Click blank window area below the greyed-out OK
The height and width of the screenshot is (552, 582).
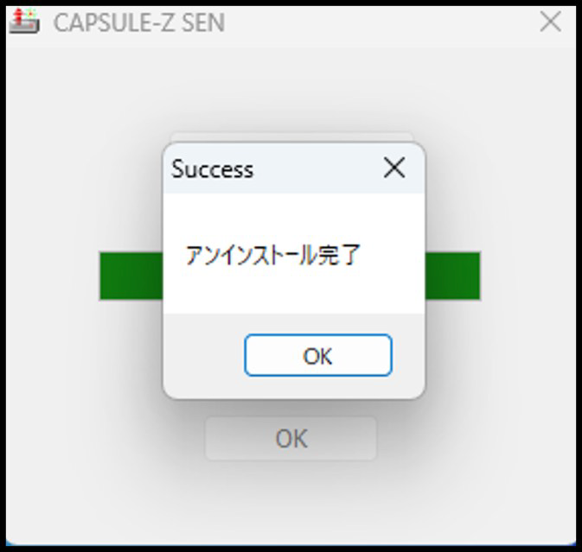(x=291, y=501)
